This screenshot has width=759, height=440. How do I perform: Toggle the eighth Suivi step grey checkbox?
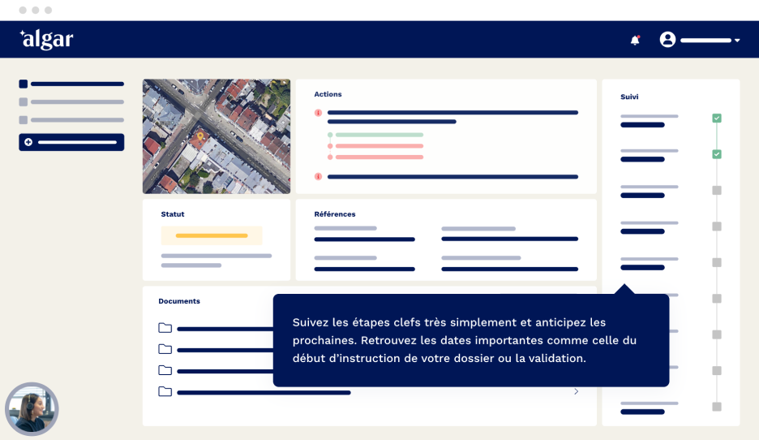pos(717,371)
